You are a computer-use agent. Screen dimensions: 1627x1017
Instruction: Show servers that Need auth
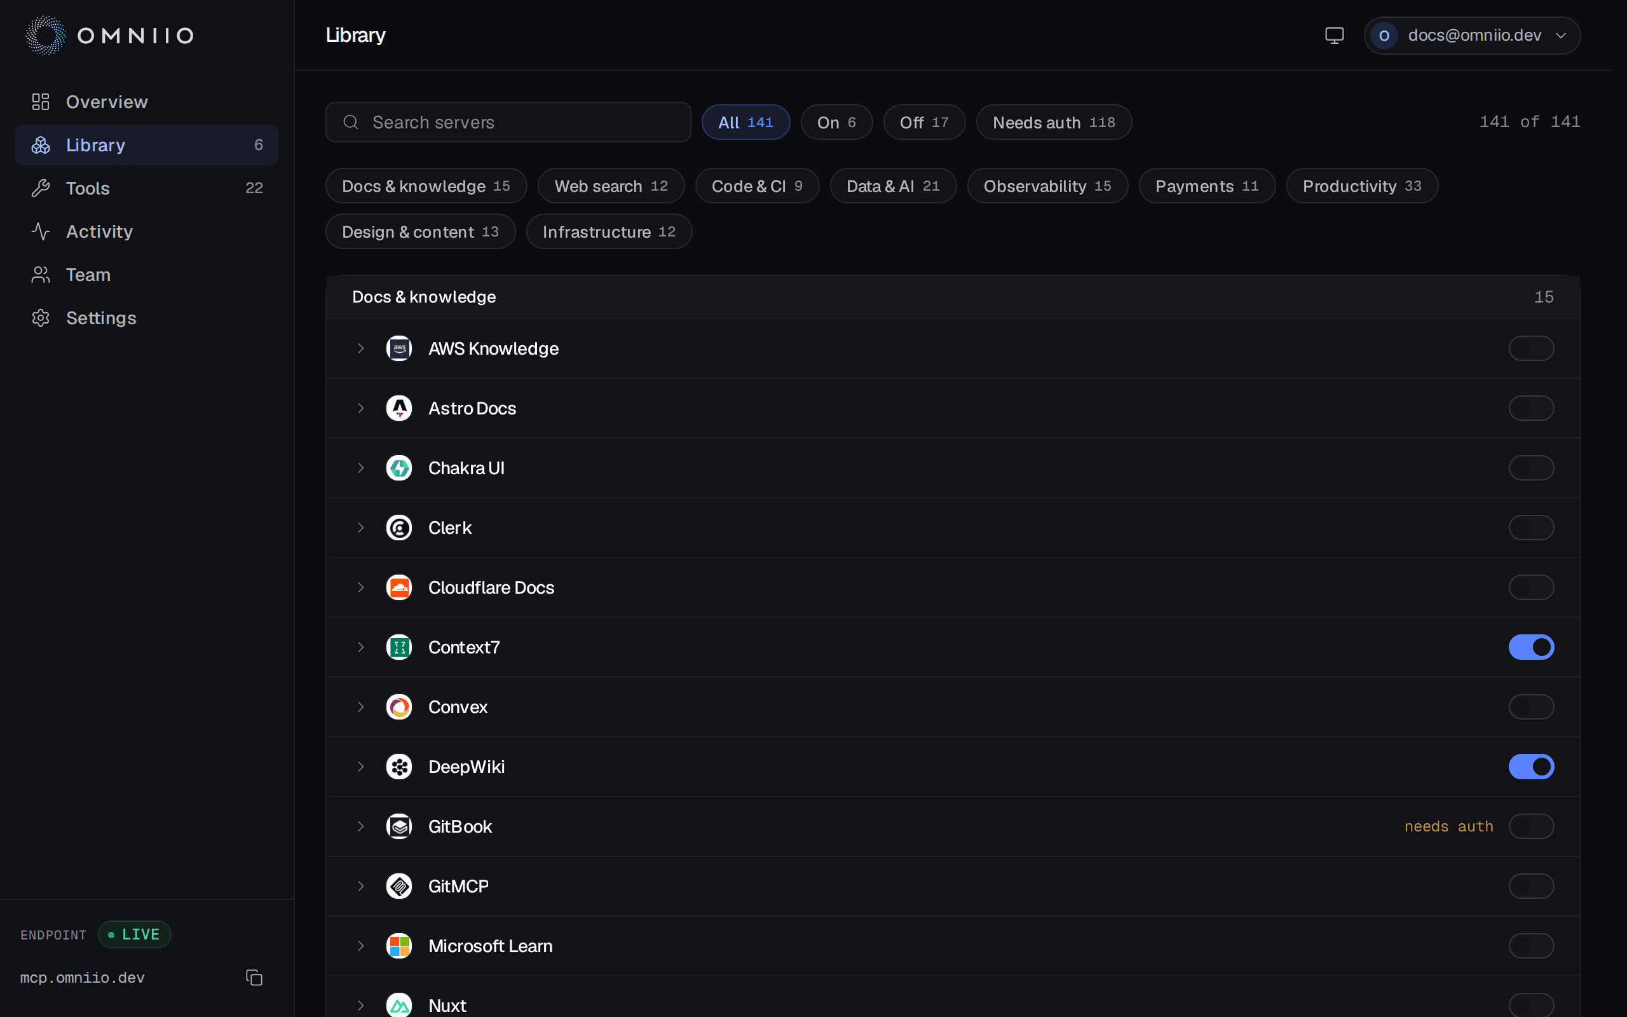[1054, 123]
